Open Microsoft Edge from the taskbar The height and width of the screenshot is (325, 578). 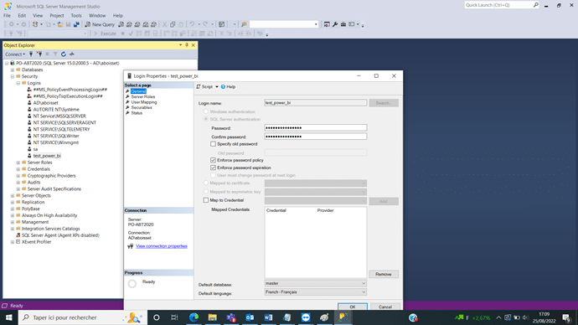(x=194, y=317)
